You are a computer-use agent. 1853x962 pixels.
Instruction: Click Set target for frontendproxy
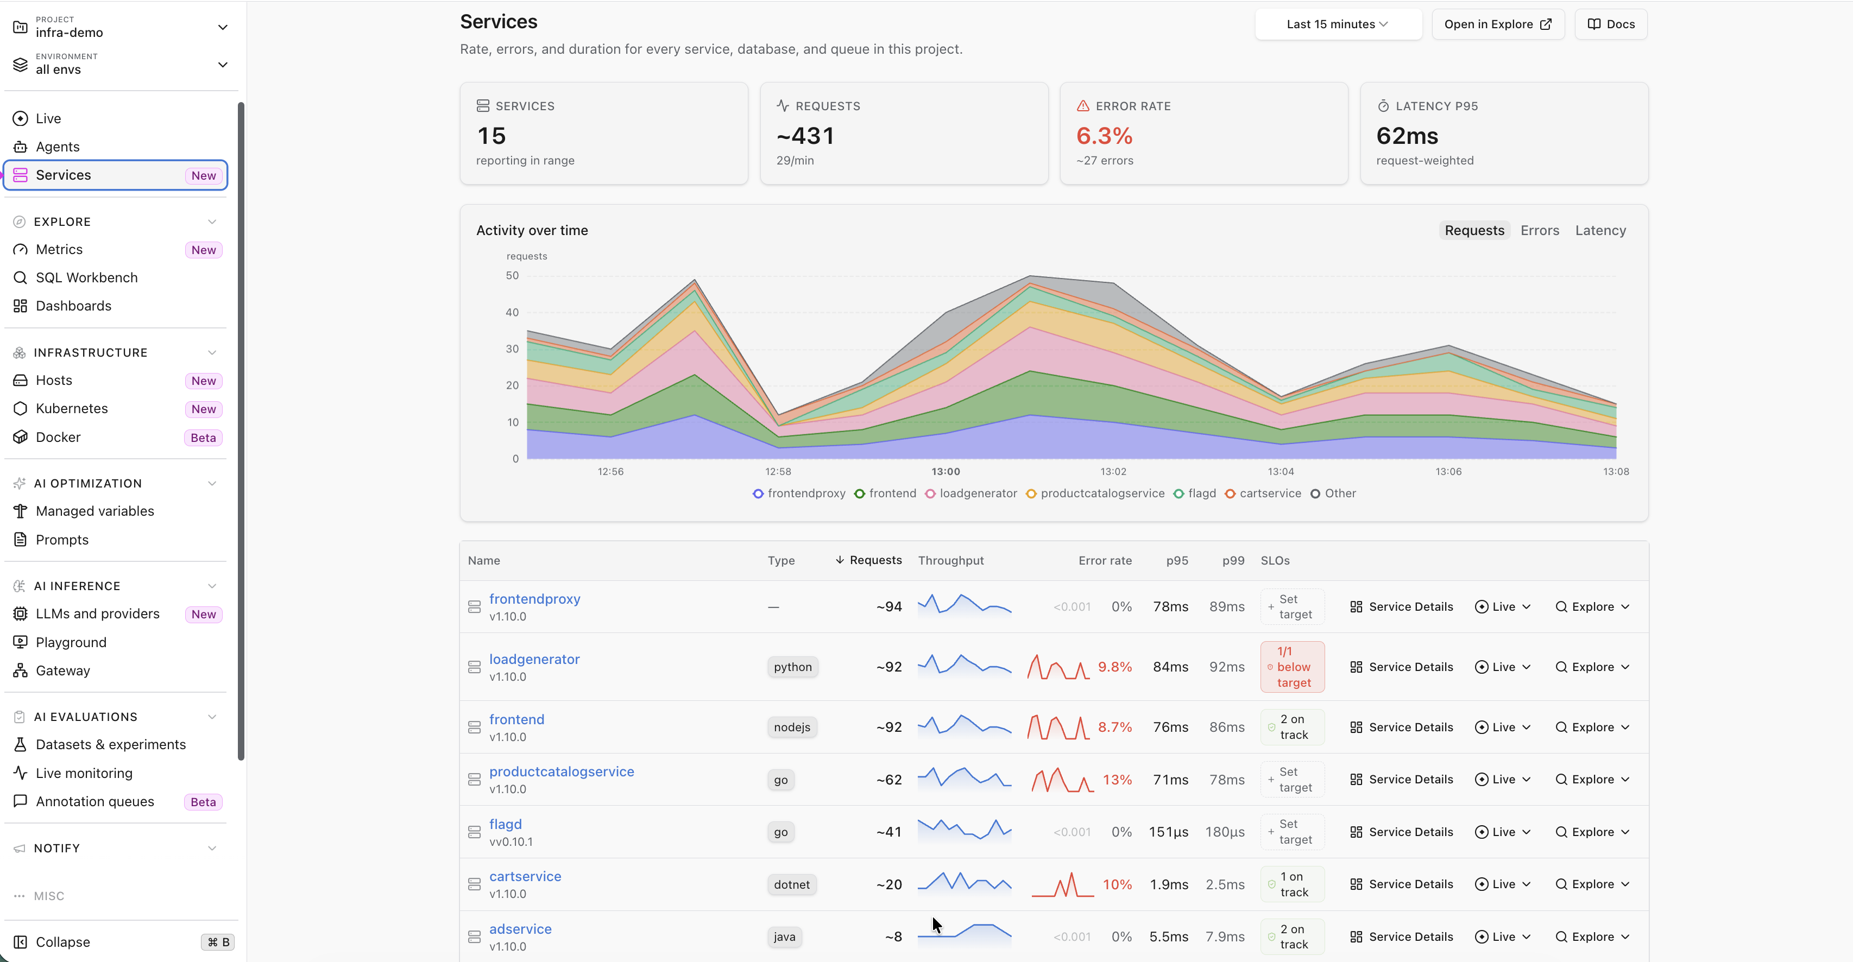coord(1292,607)
